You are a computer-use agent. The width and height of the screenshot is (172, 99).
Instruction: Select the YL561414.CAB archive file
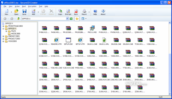point(68,65)
